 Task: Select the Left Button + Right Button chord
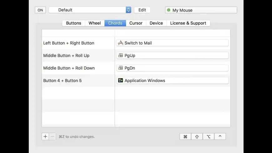(x=69, y=43)
